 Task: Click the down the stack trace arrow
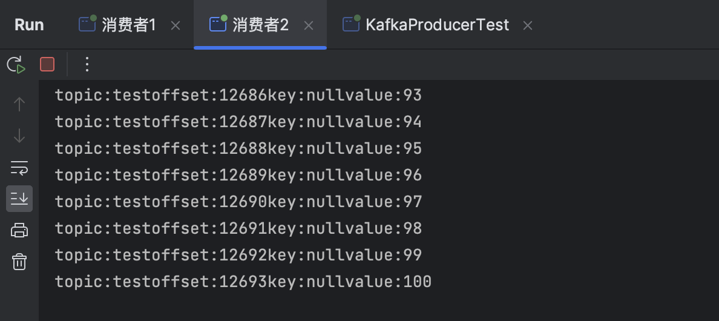coord(19,136)
